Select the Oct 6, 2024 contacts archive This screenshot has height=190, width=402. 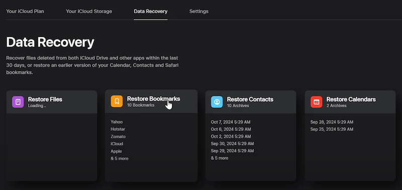coord(231,129)
